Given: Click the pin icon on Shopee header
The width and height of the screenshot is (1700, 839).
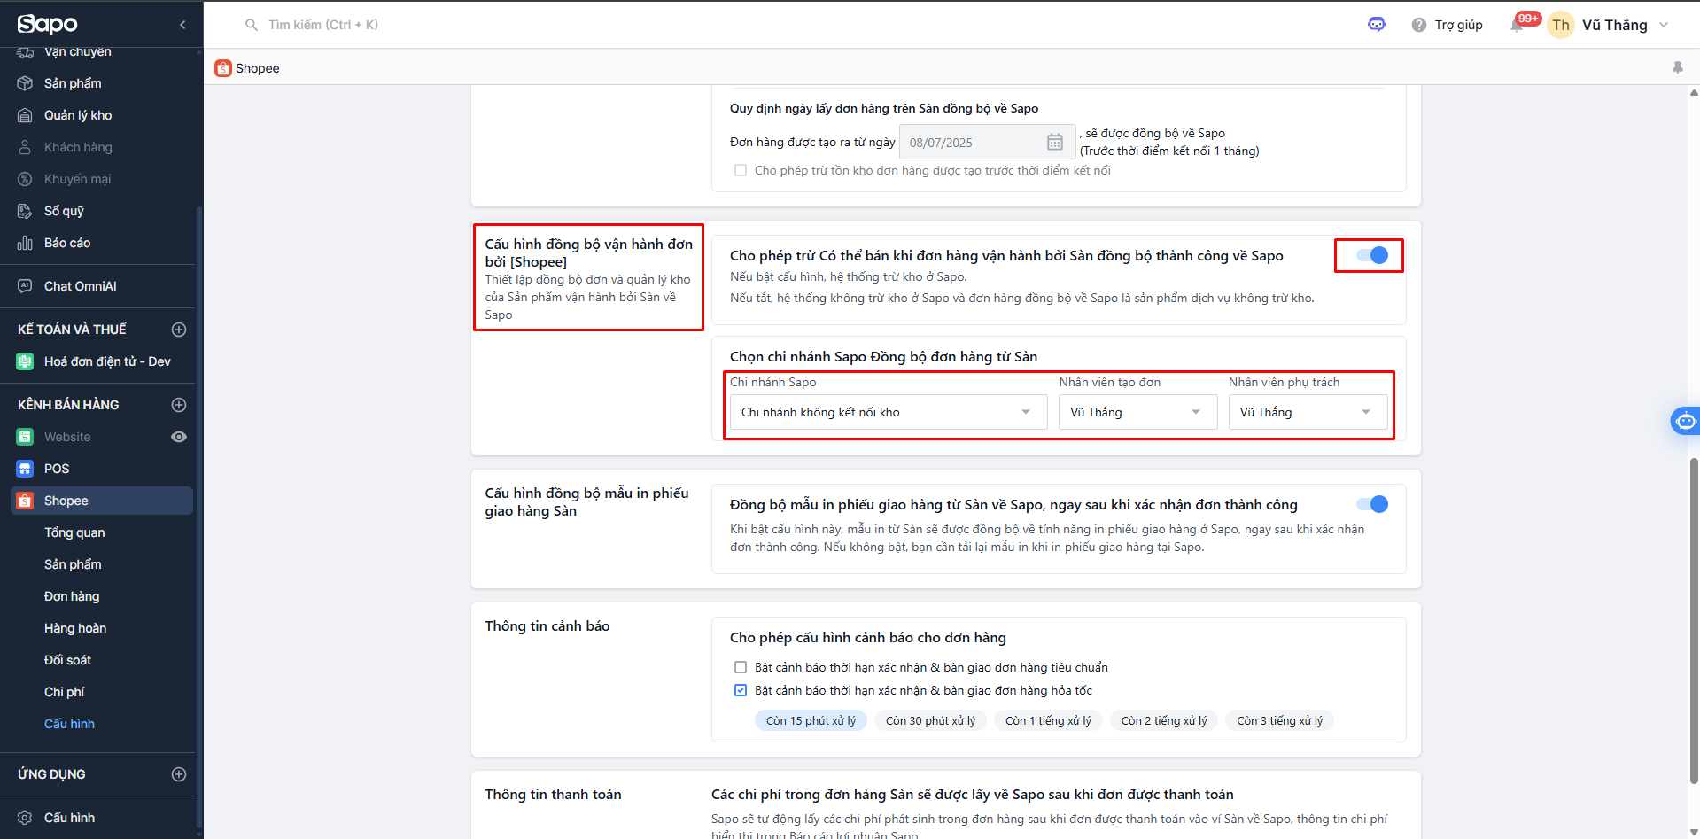Looking at the screenshot, I should click(1678, 67).
